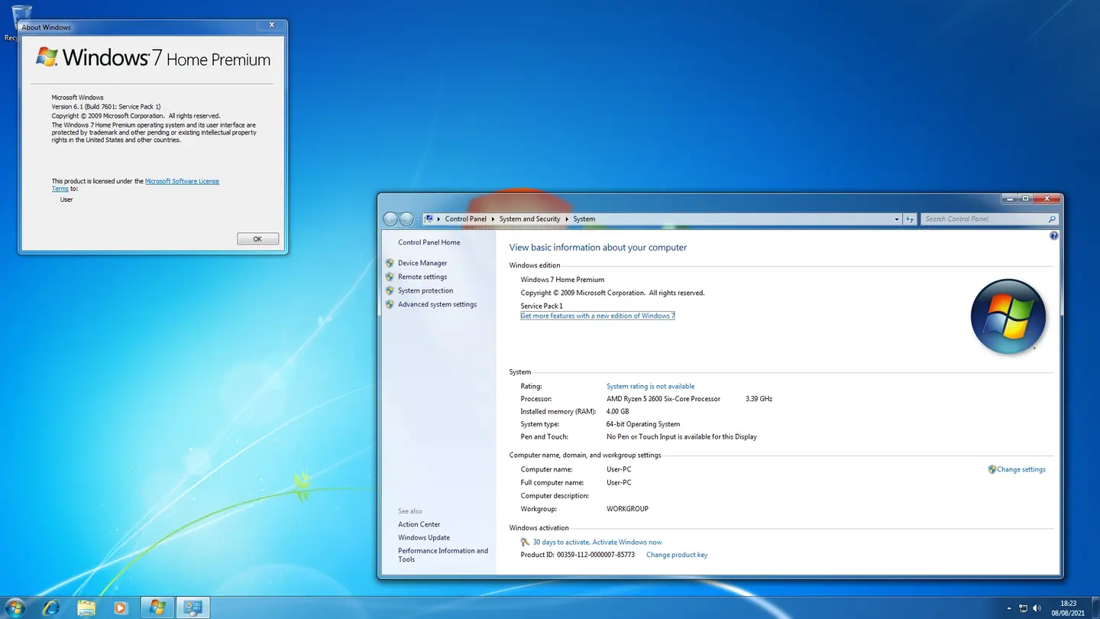Navigate back to Control Panel via breadcrumb
This screenshot has height=619, width=1100.
[465, 219]
